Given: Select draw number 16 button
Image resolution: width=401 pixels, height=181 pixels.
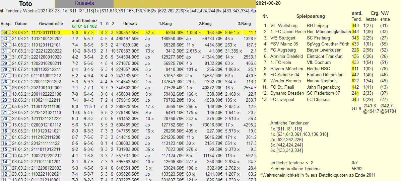Looking at the screenshot, I should 6,143.
